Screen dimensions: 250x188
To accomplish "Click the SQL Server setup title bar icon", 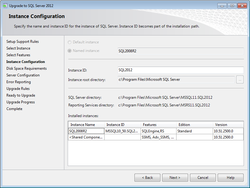I will pos(5,6).
